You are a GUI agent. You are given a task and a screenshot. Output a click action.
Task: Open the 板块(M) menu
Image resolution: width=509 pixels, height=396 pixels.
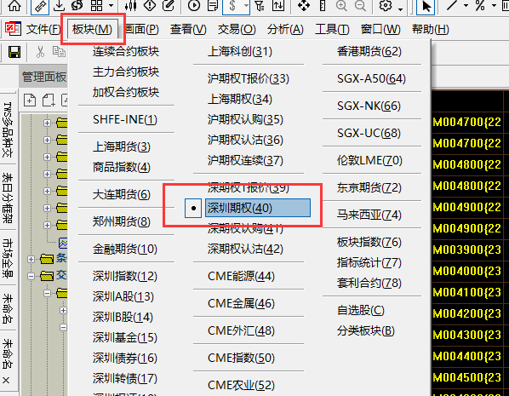tap(92, 29)
